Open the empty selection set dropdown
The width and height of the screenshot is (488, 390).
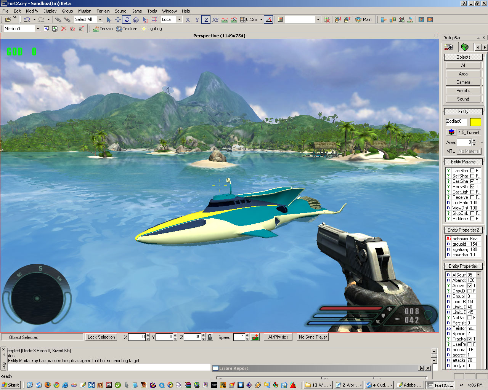point(318,19)
